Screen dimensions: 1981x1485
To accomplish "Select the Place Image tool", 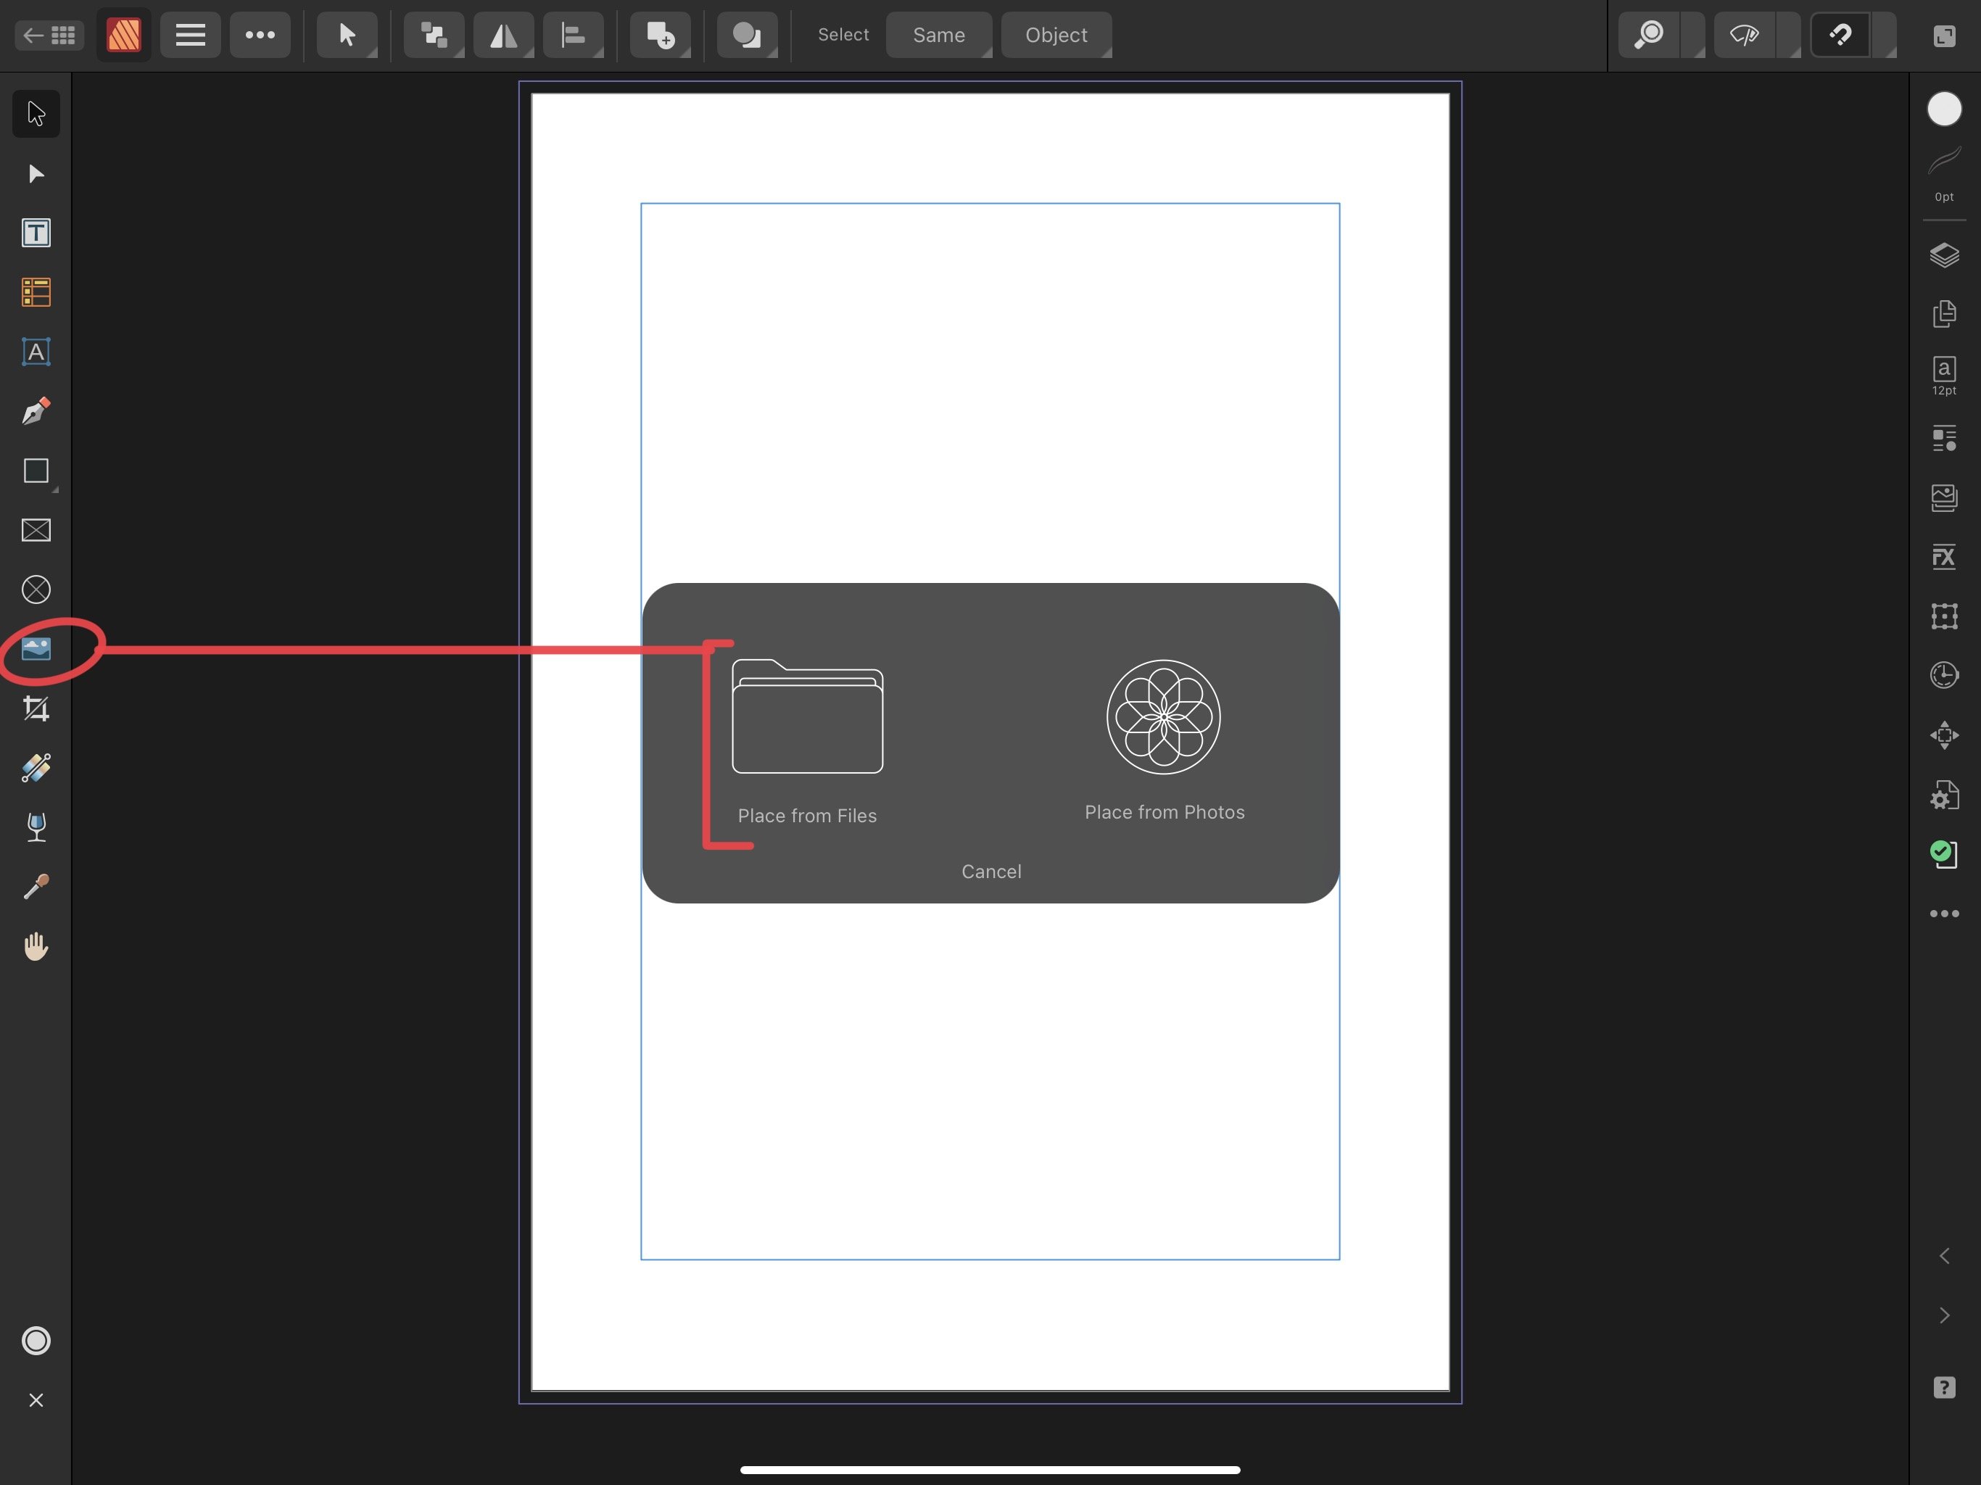I will pos(36,648).
